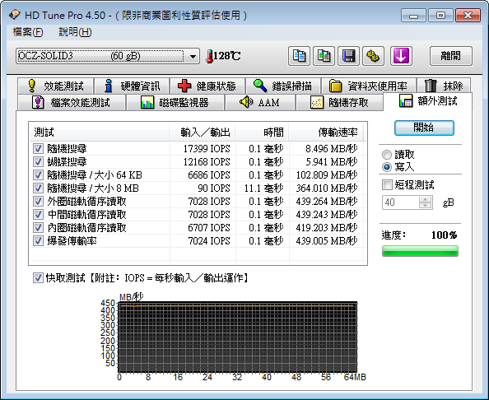Viewport: 489px width, 400px height.
Task: Open the 錯誤掃描 tab with magnifier icon
Action: pyautogui.click(x=282, y=86)
